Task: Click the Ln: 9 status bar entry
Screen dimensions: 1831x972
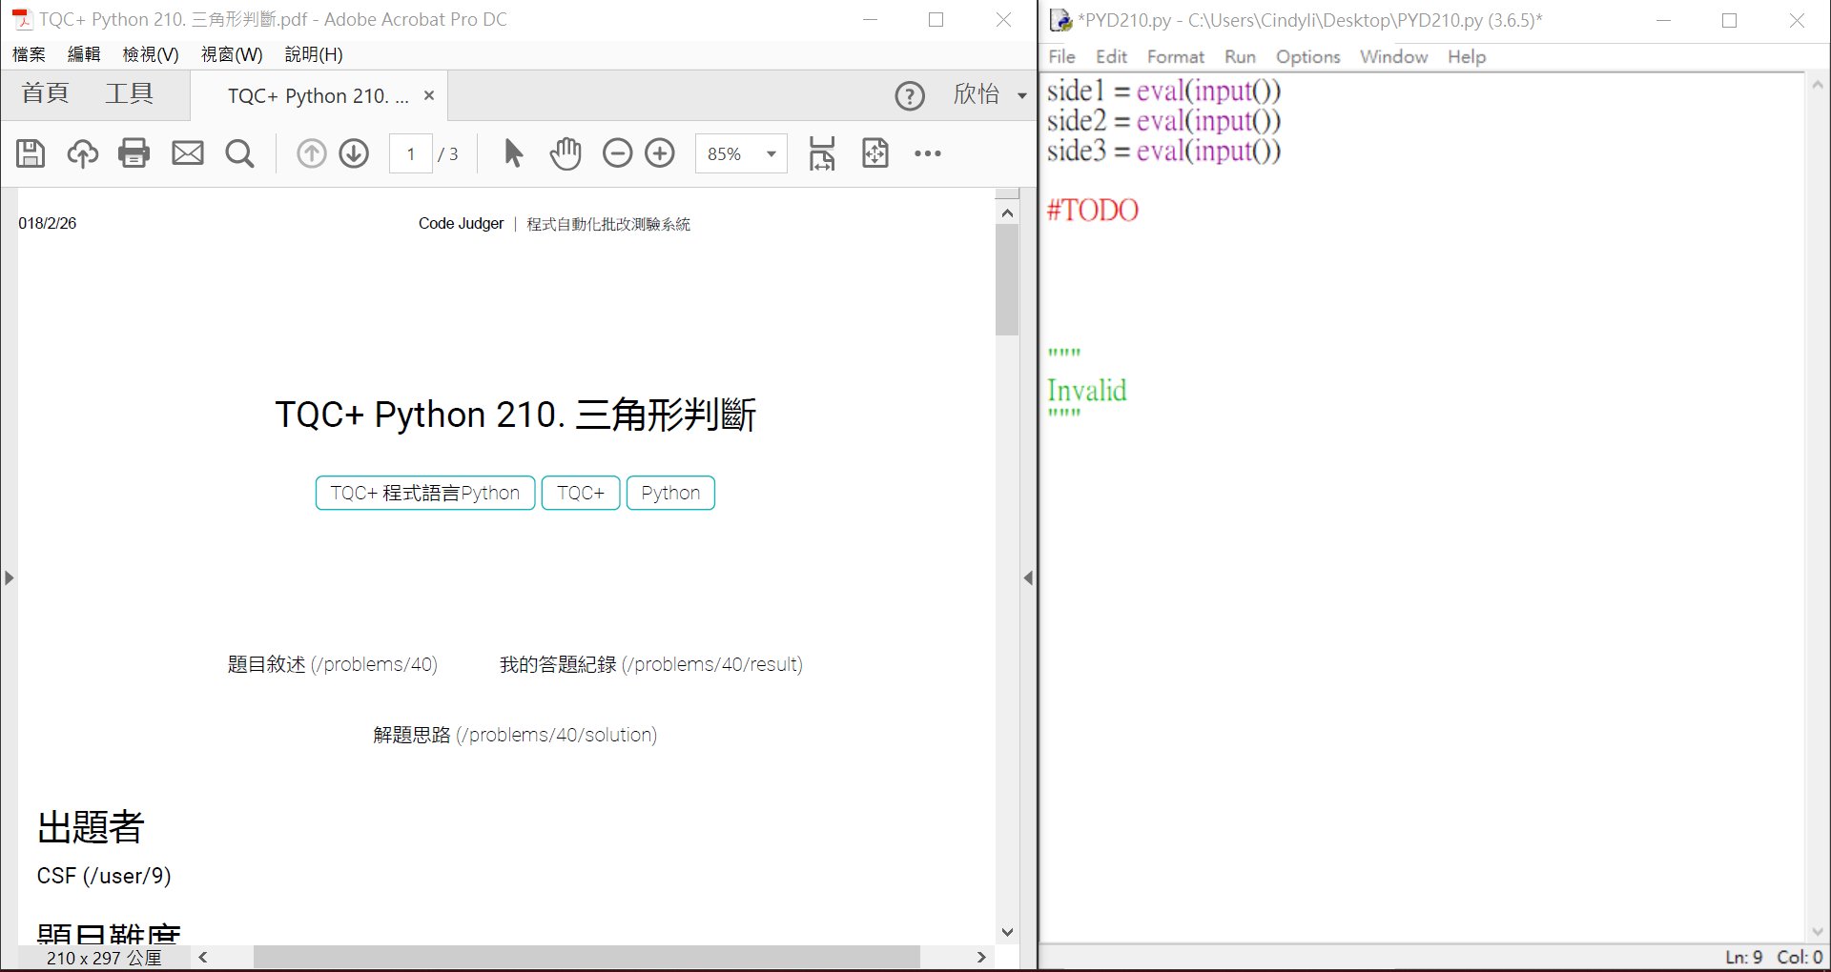Action: pyautogui.click(x=1743, y=957)
